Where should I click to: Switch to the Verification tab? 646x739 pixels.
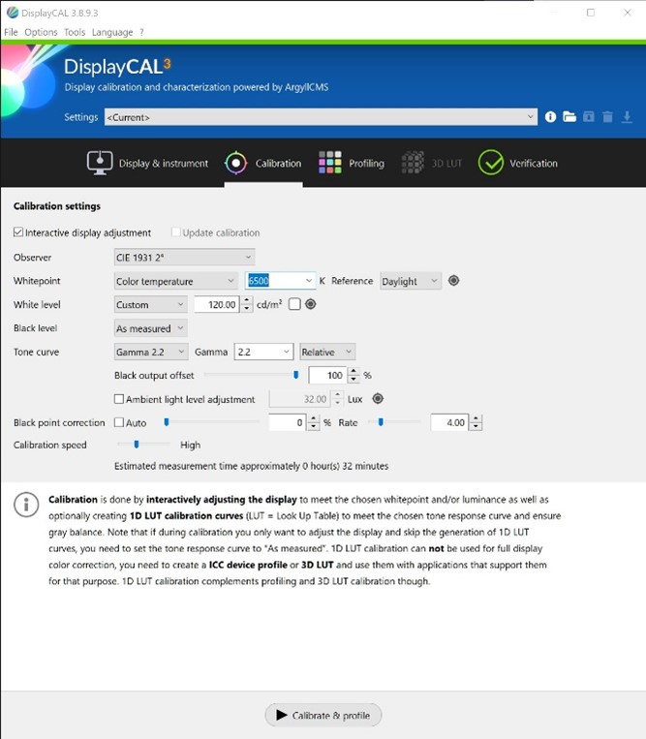[518, 163]
